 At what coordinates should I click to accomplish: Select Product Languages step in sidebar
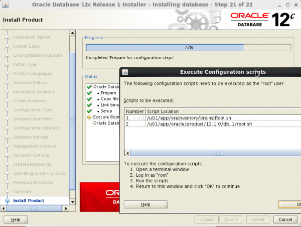click(x=33, y=73)
